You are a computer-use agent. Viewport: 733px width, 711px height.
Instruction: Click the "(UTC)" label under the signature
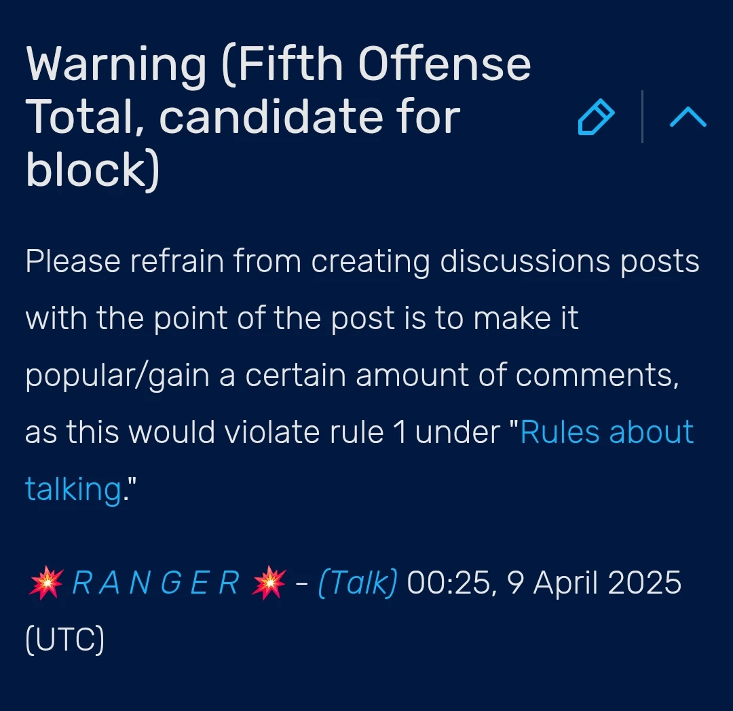(x=64, y=639)
